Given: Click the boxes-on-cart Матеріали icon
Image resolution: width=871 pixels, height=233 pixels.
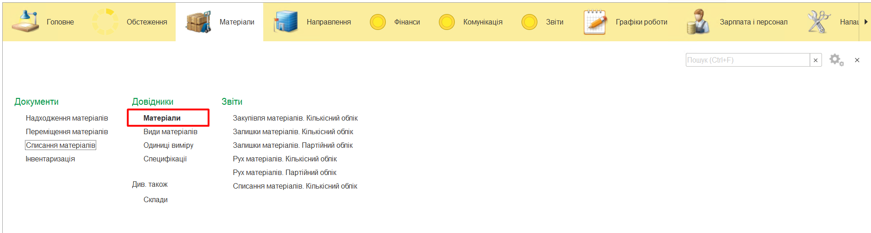Looking at the screenshot, I should pyautogui.click(x=198, y=22).
